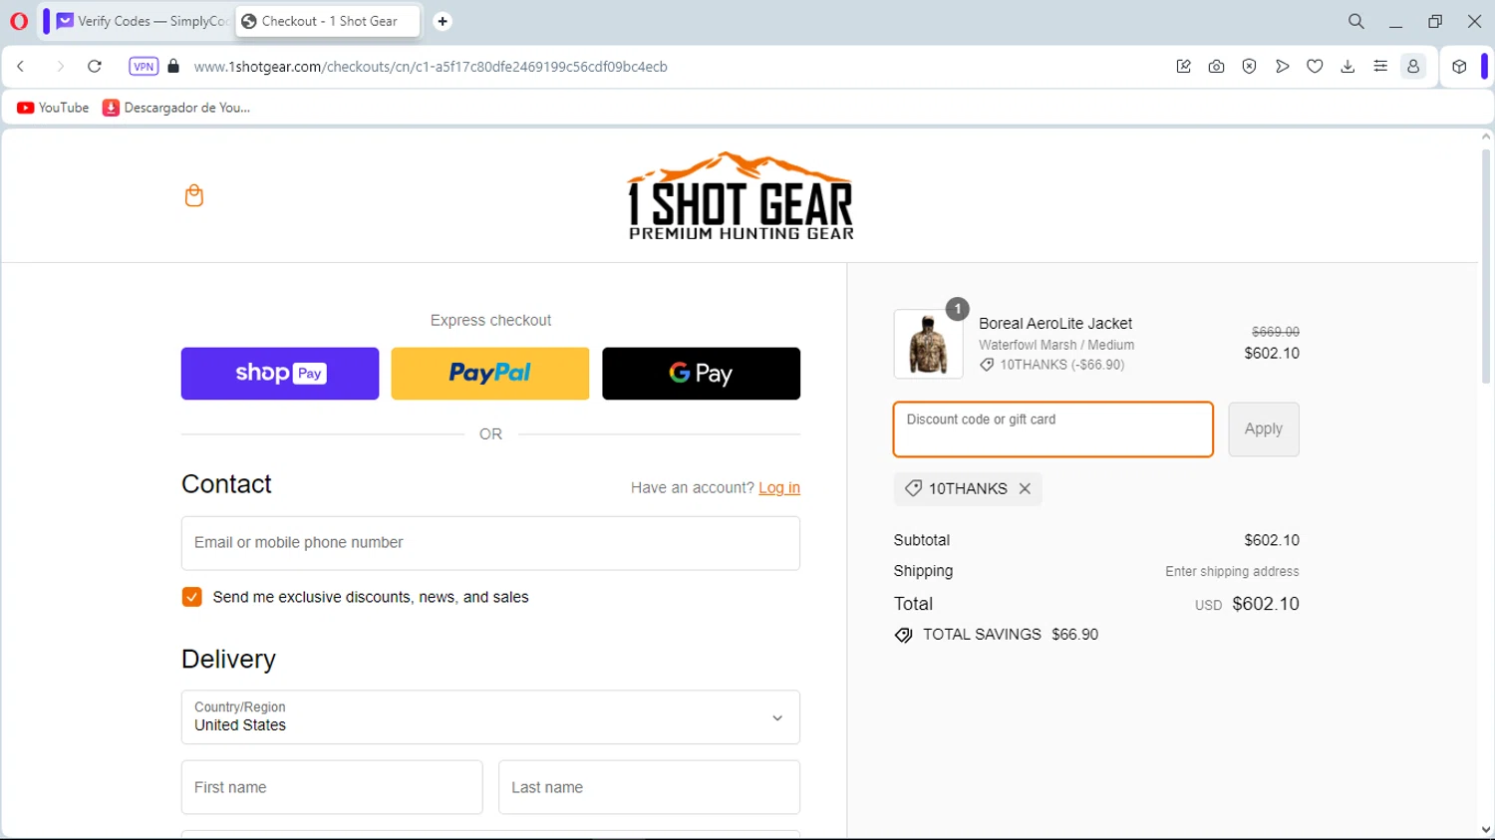Click the 1 Shot Gear store logo
Viewport: 1495px width, 840px height.
[x=741, y=196]
